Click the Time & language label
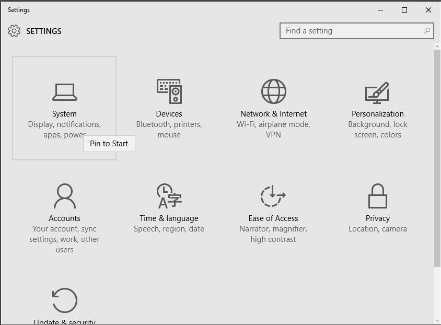 (169, 218)
